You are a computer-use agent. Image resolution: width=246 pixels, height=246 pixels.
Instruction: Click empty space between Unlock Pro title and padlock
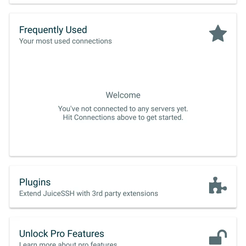(x=157, y=235)
